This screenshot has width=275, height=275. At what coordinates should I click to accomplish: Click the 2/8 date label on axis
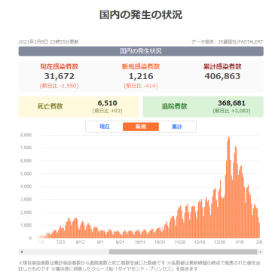[x=259, y=243]
